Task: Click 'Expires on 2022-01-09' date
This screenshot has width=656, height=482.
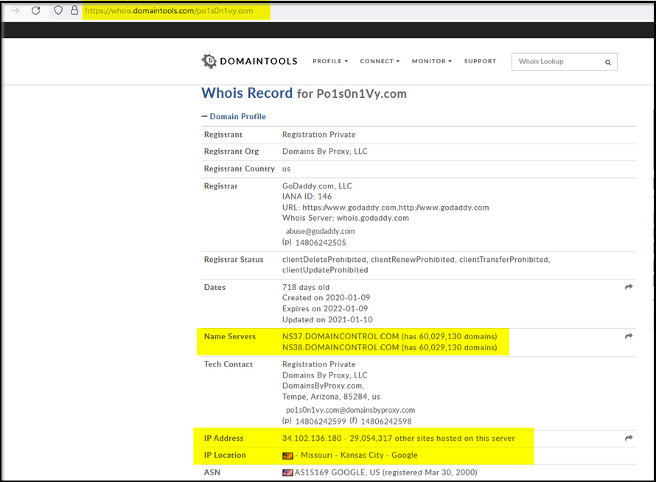Action: click(x=325, y=308)
